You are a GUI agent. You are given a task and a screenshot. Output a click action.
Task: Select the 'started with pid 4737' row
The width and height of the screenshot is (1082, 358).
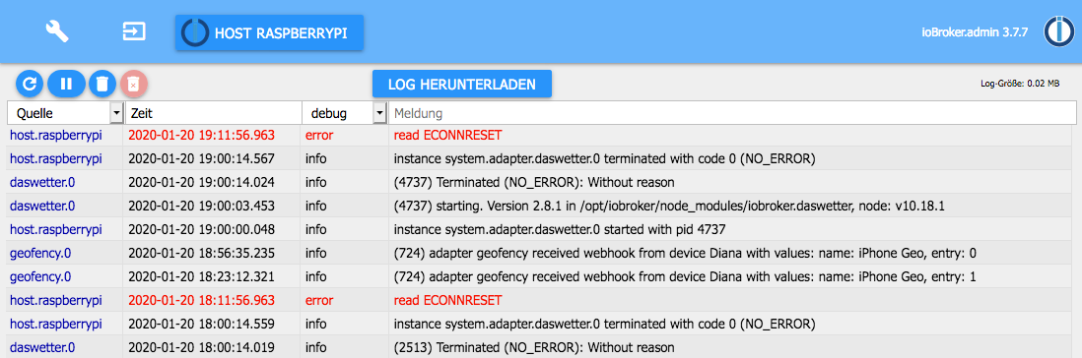point(541,230)
